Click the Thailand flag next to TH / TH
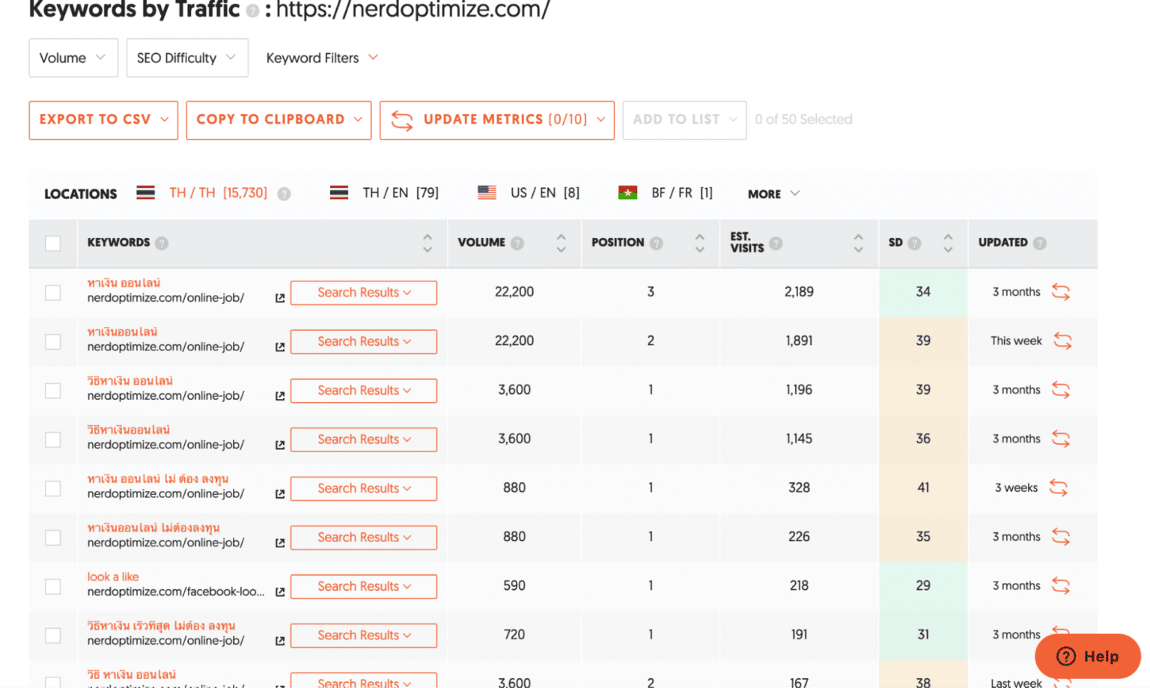The image size is (1150, 688). tap(145, 192)
